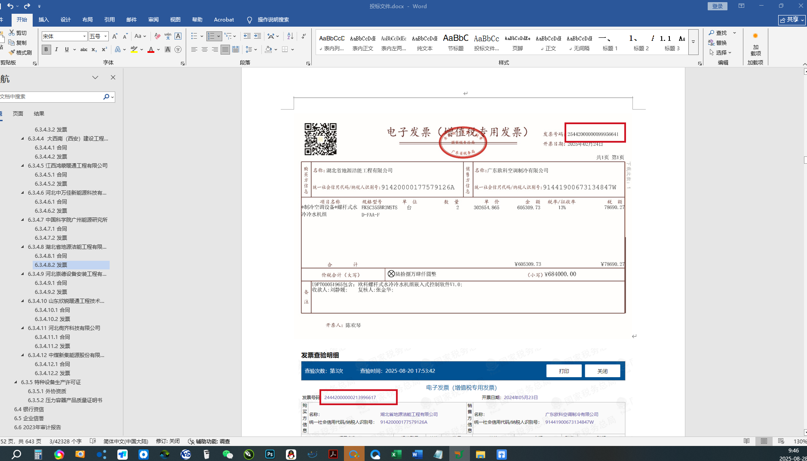The width and height of the screenshot is (807, 461).
Task: Click the Format Painter (格式刷) brush icon
Action: click(x=12, y=52)
